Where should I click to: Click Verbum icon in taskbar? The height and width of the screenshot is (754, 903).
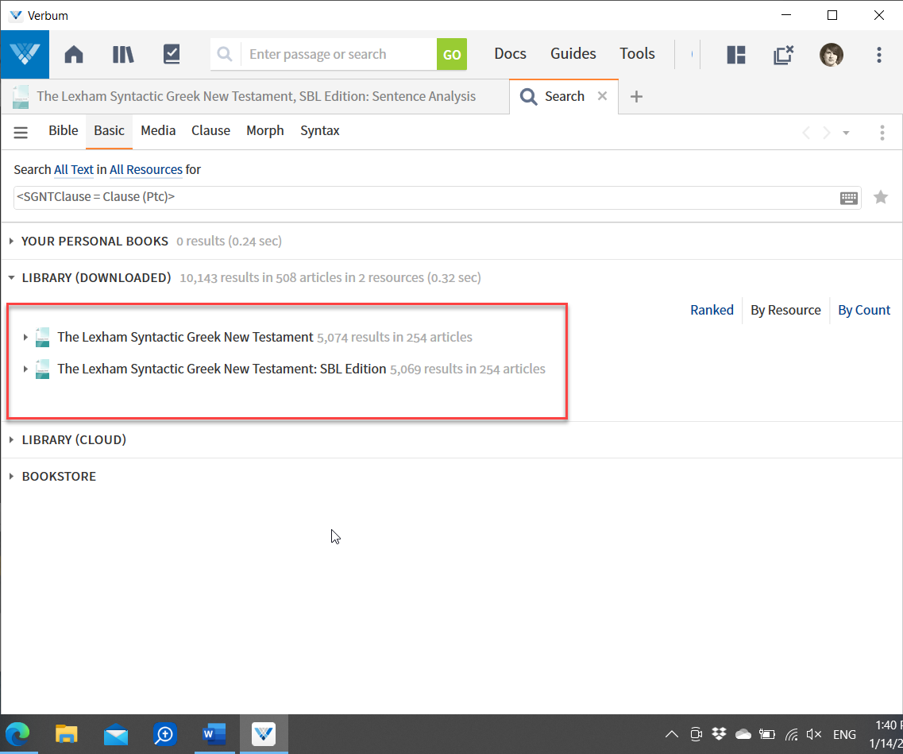click(264, 734)
